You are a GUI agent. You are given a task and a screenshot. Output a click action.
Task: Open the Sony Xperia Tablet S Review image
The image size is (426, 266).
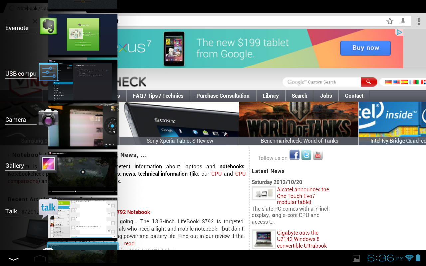coord(179,123)
